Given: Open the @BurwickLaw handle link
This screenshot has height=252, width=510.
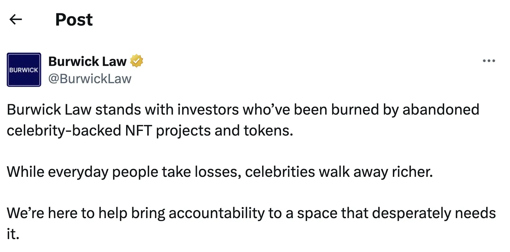Looking at the screenshot, I should (90, 79).
